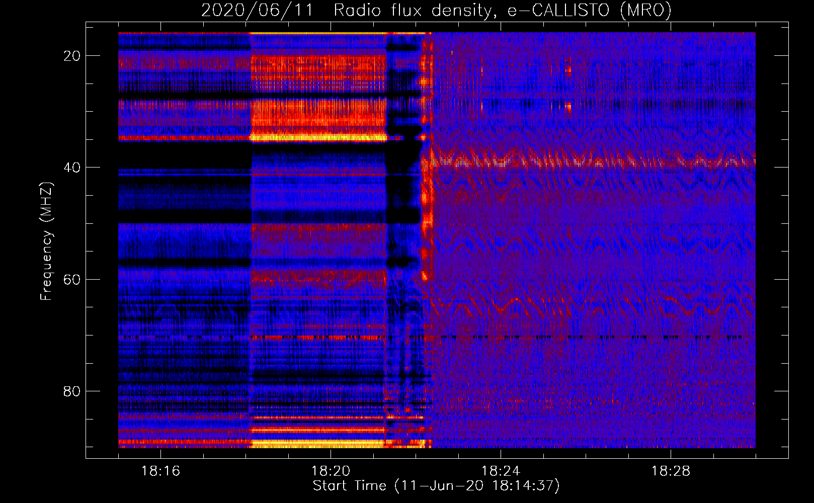The height and width of the screenshot is (503, 814).
Task: Click the 20 MHz frequency tick label
Action: 72,56
